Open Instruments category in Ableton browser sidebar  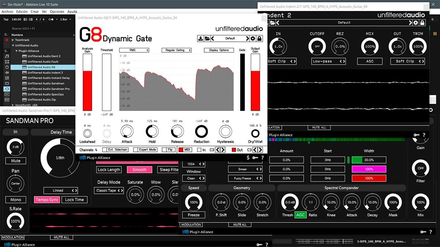(x=7, y=67)
